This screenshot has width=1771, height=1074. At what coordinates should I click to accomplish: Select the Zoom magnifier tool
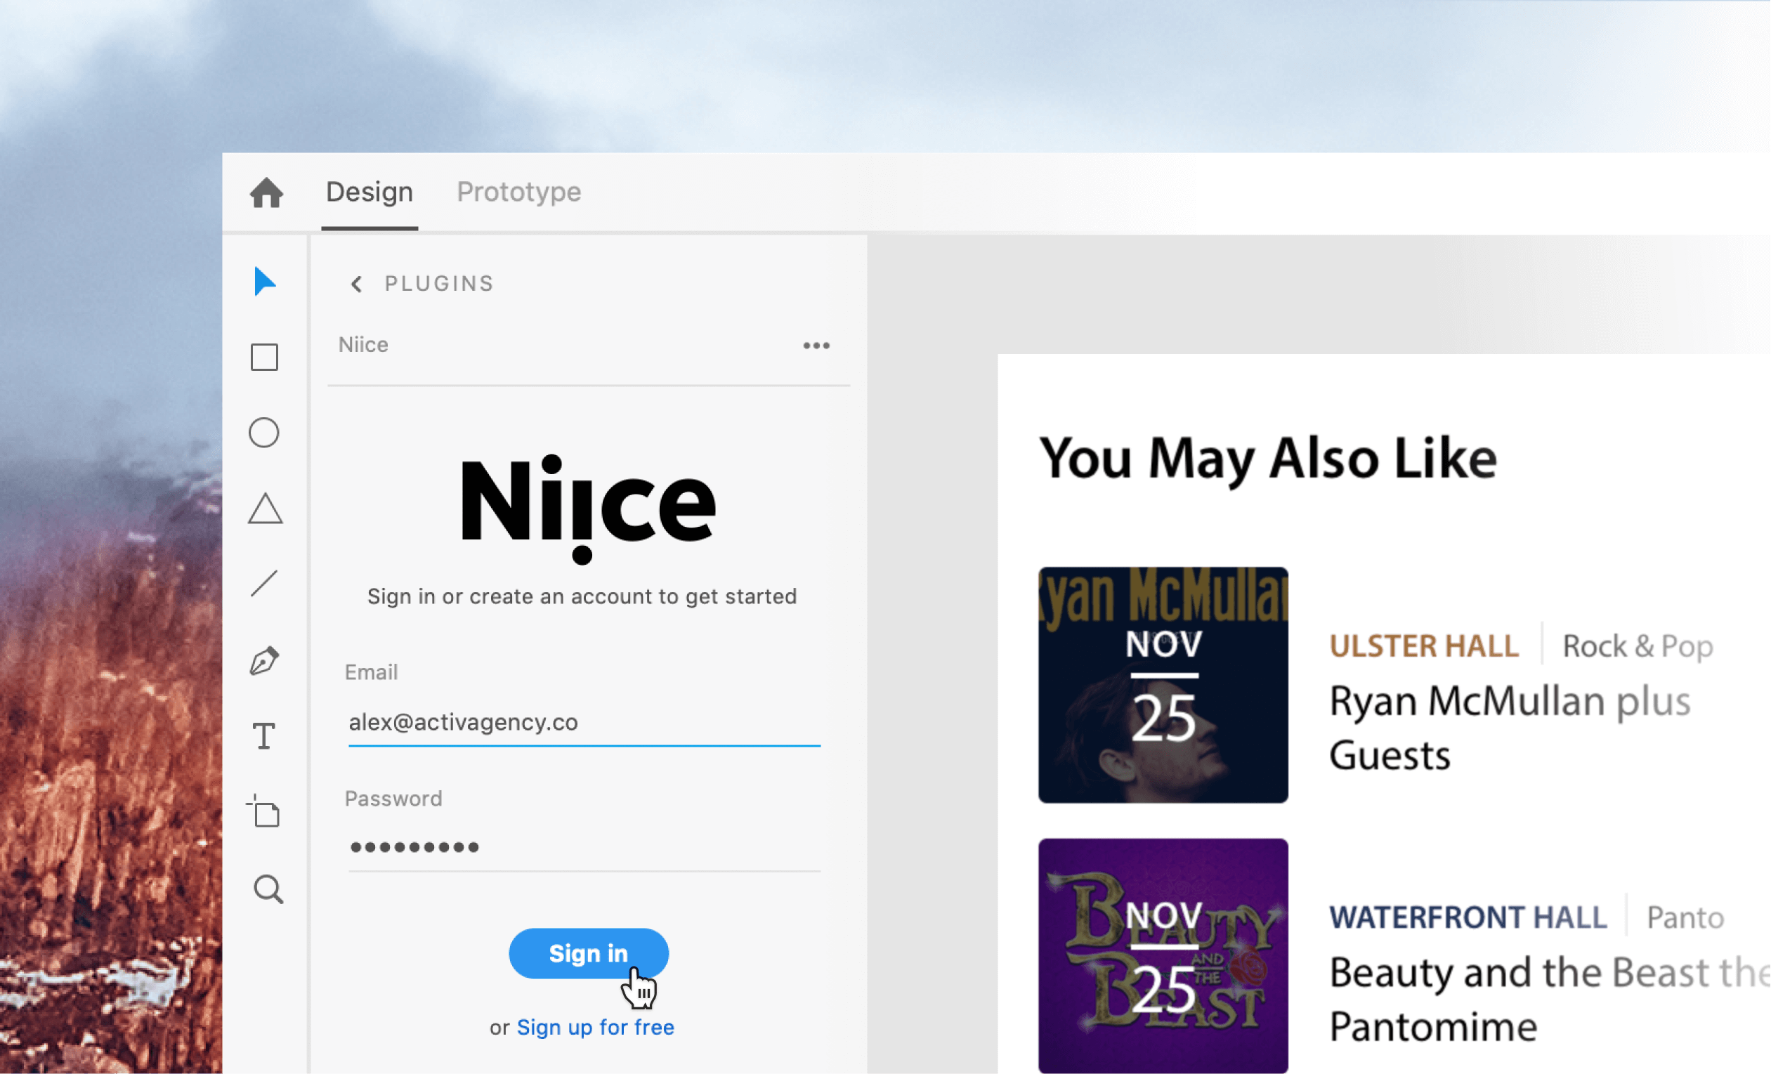coord(268,890)
